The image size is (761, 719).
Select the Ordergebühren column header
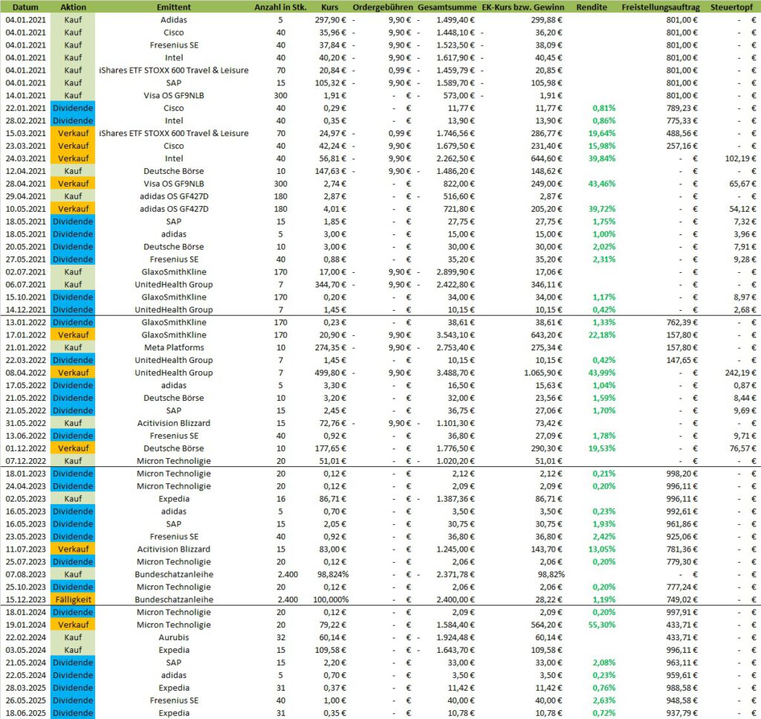click(x=383, y=7)
